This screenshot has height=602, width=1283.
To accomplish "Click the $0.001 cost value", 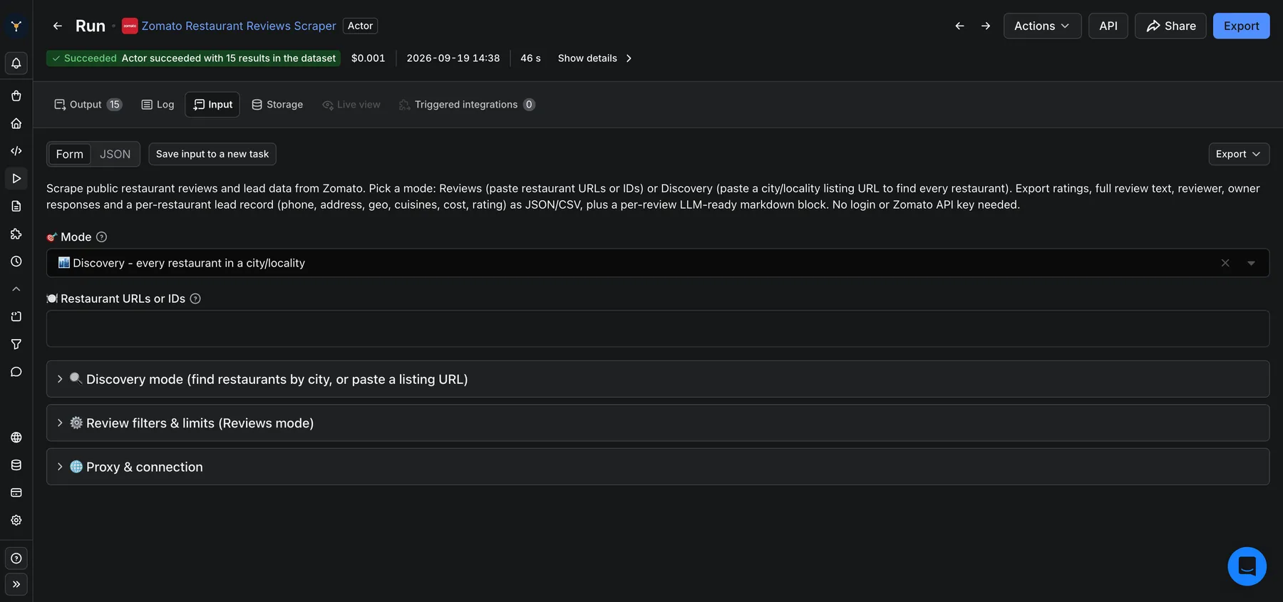I will 368,58.
